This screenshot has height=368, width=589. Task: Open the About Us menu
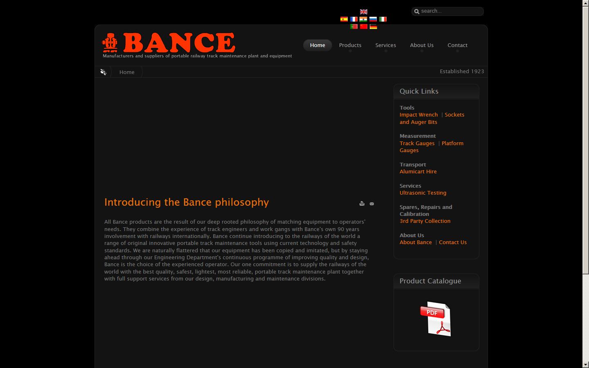422,45
